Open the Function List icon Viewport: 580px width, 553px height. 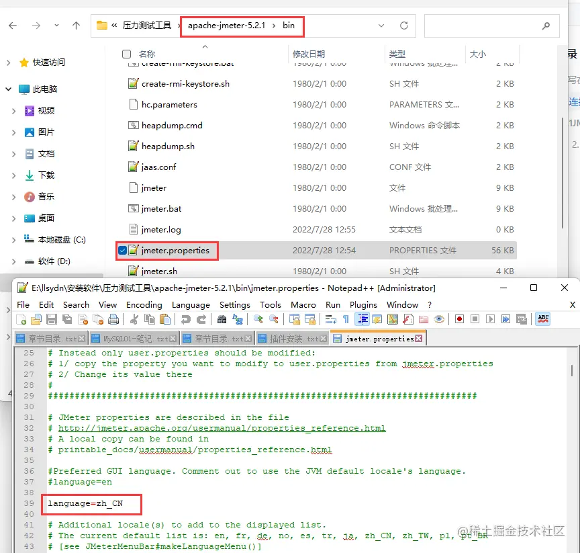tap(408, 319)
